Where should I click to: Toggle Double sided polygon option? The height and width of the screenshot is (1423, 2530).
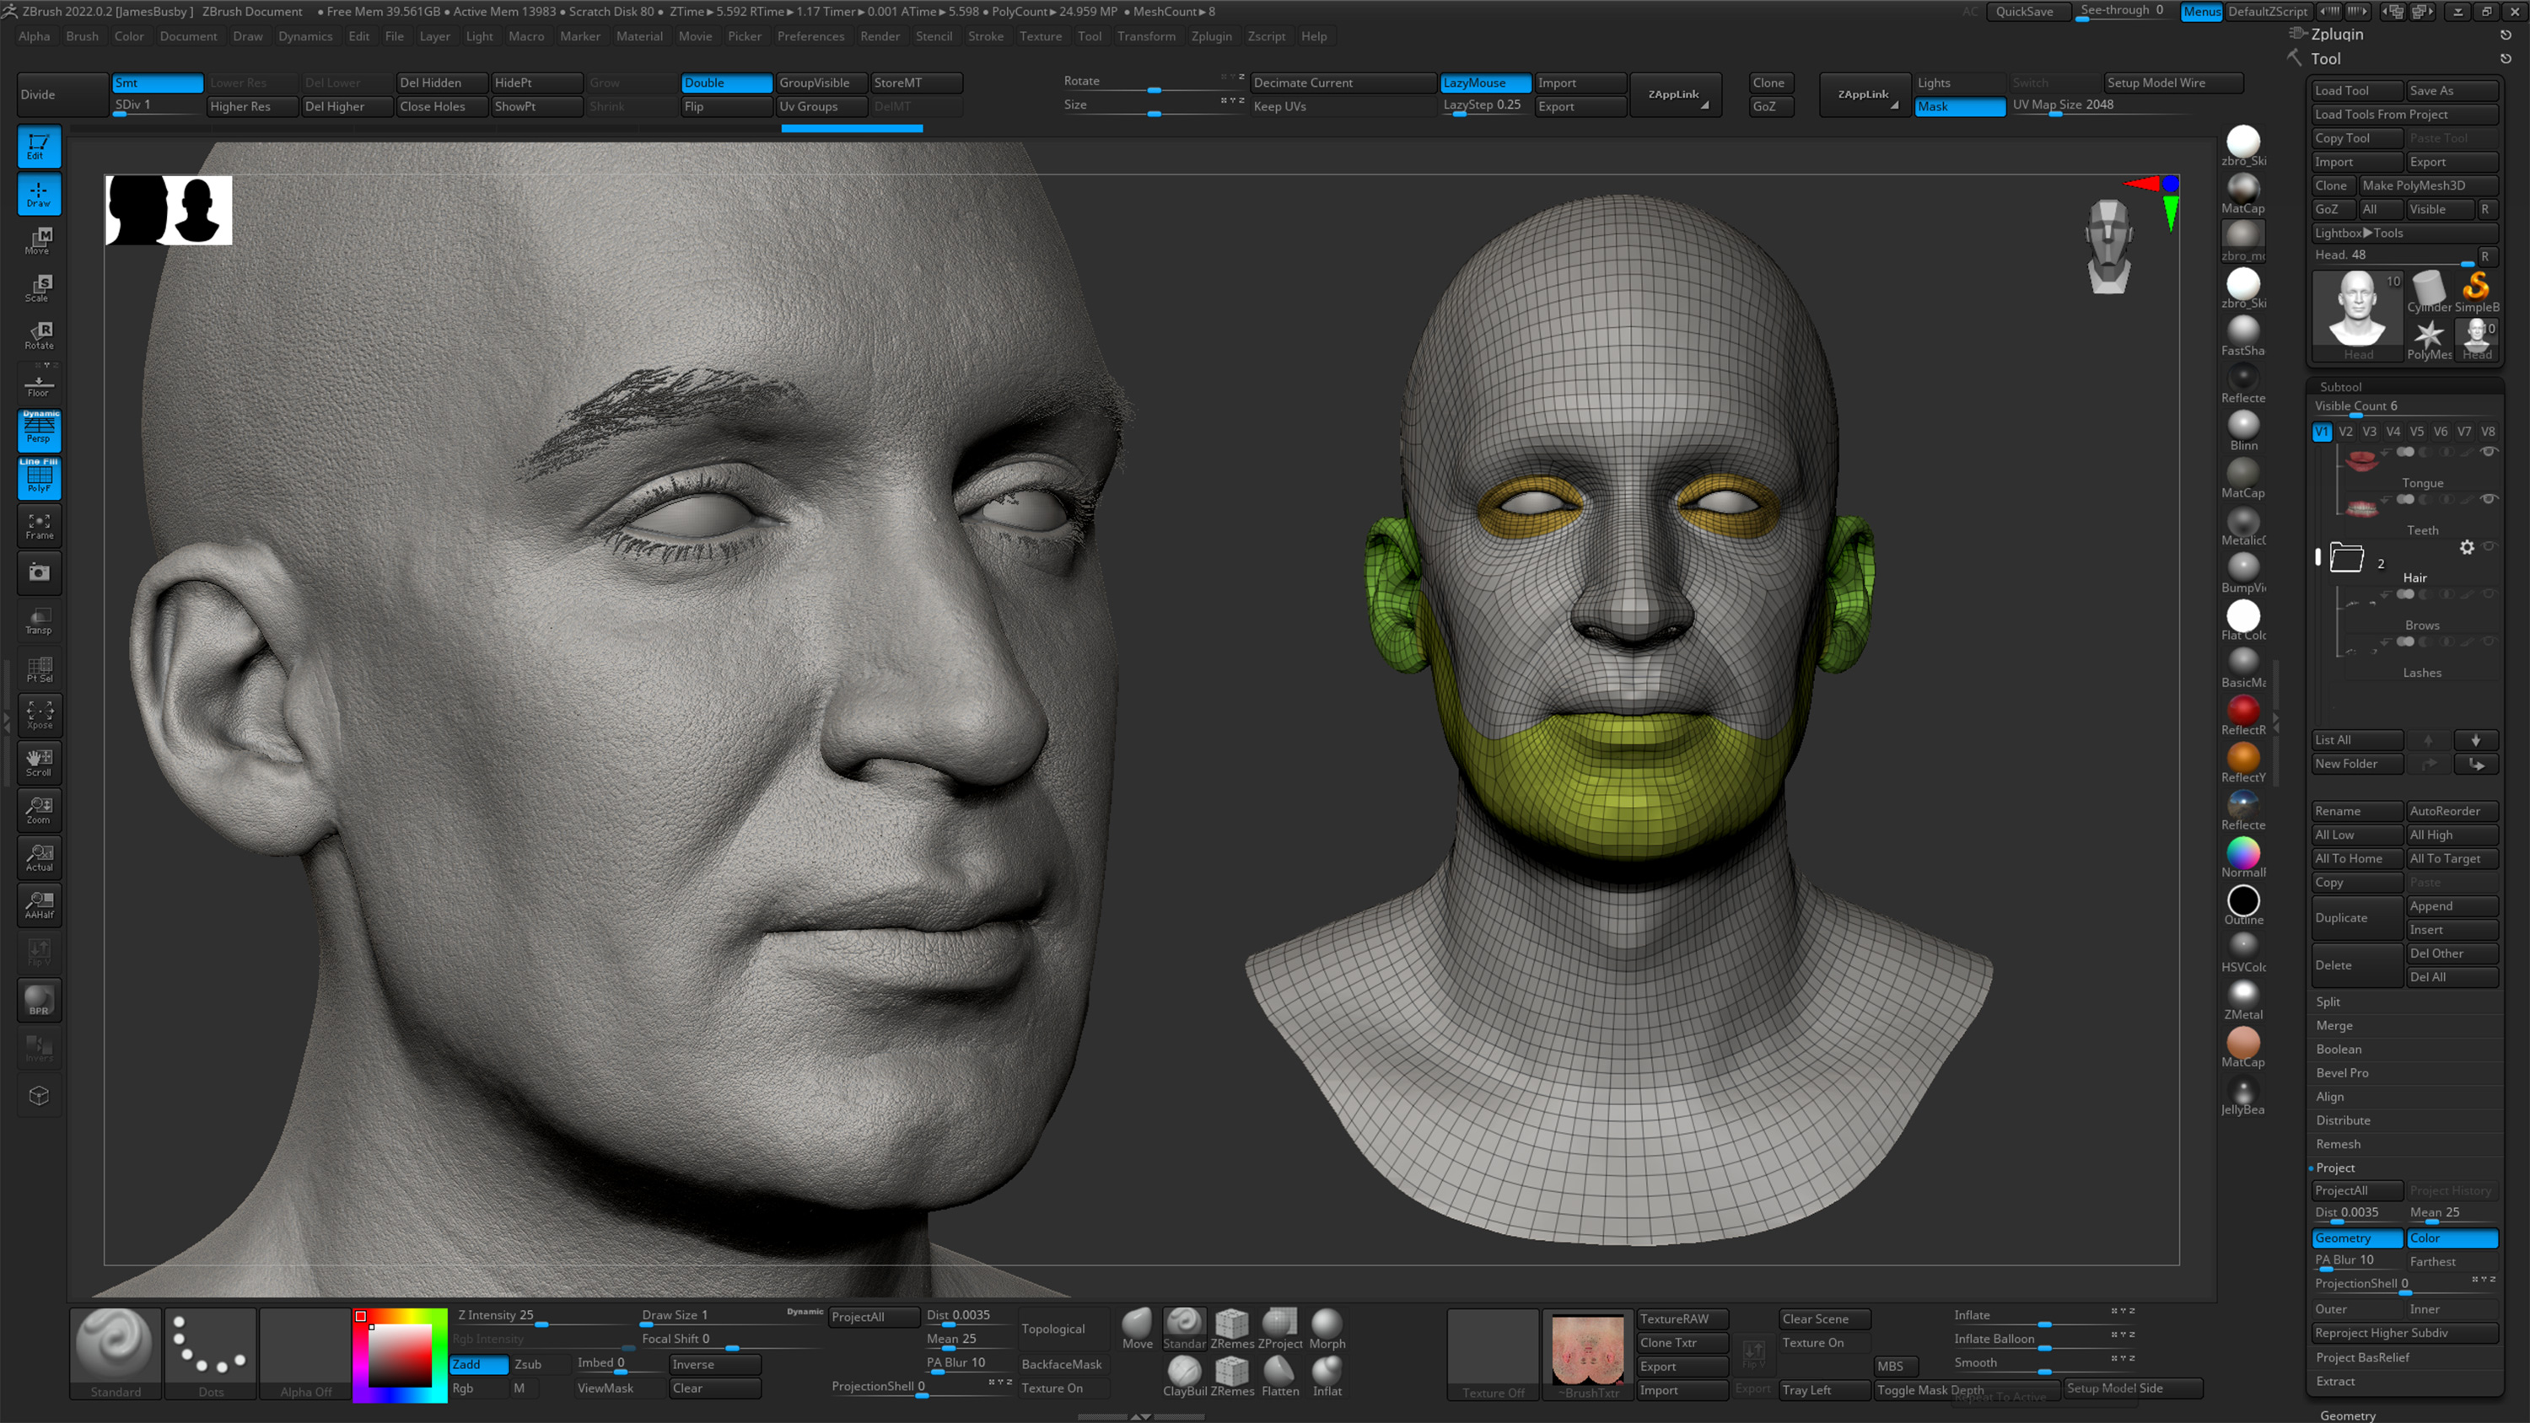[x=726, y=82]
